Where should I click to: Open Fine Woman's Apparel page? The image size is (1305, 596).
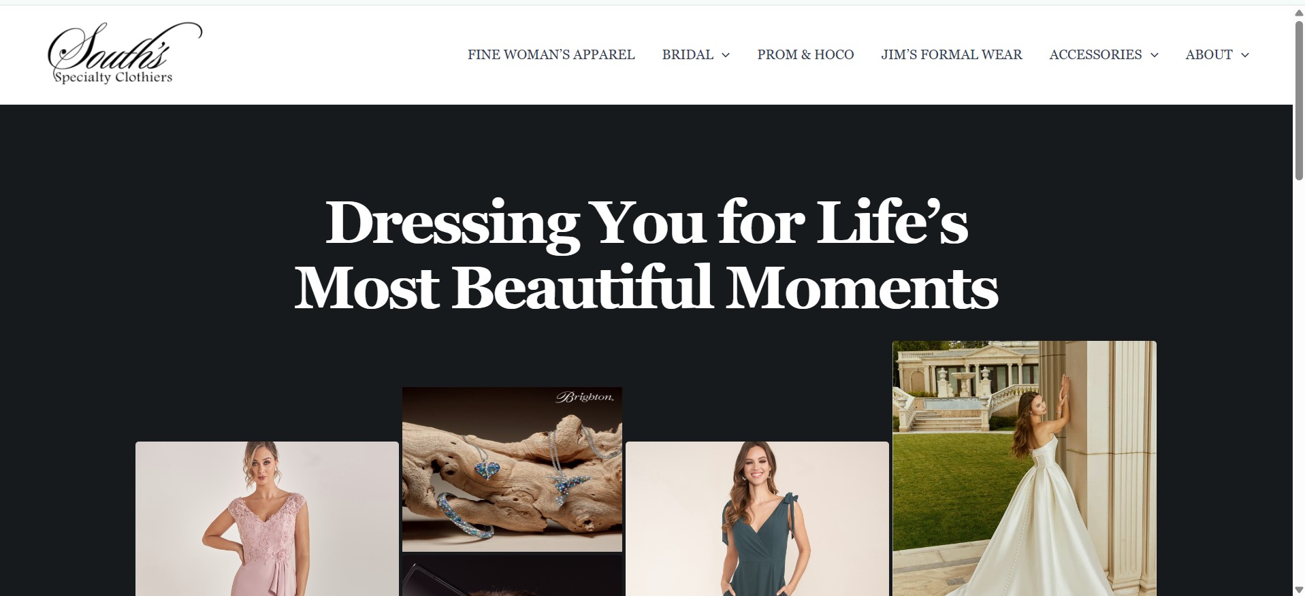pos(551,54)
